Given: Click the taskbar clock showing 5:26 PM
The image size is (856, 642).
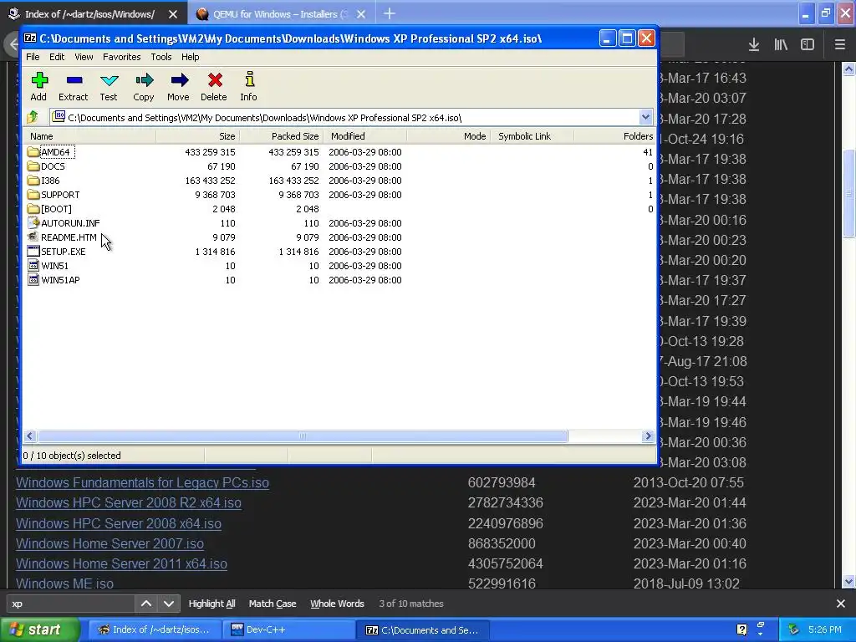Looking at the screenshot, I should (x=824, y=629).
